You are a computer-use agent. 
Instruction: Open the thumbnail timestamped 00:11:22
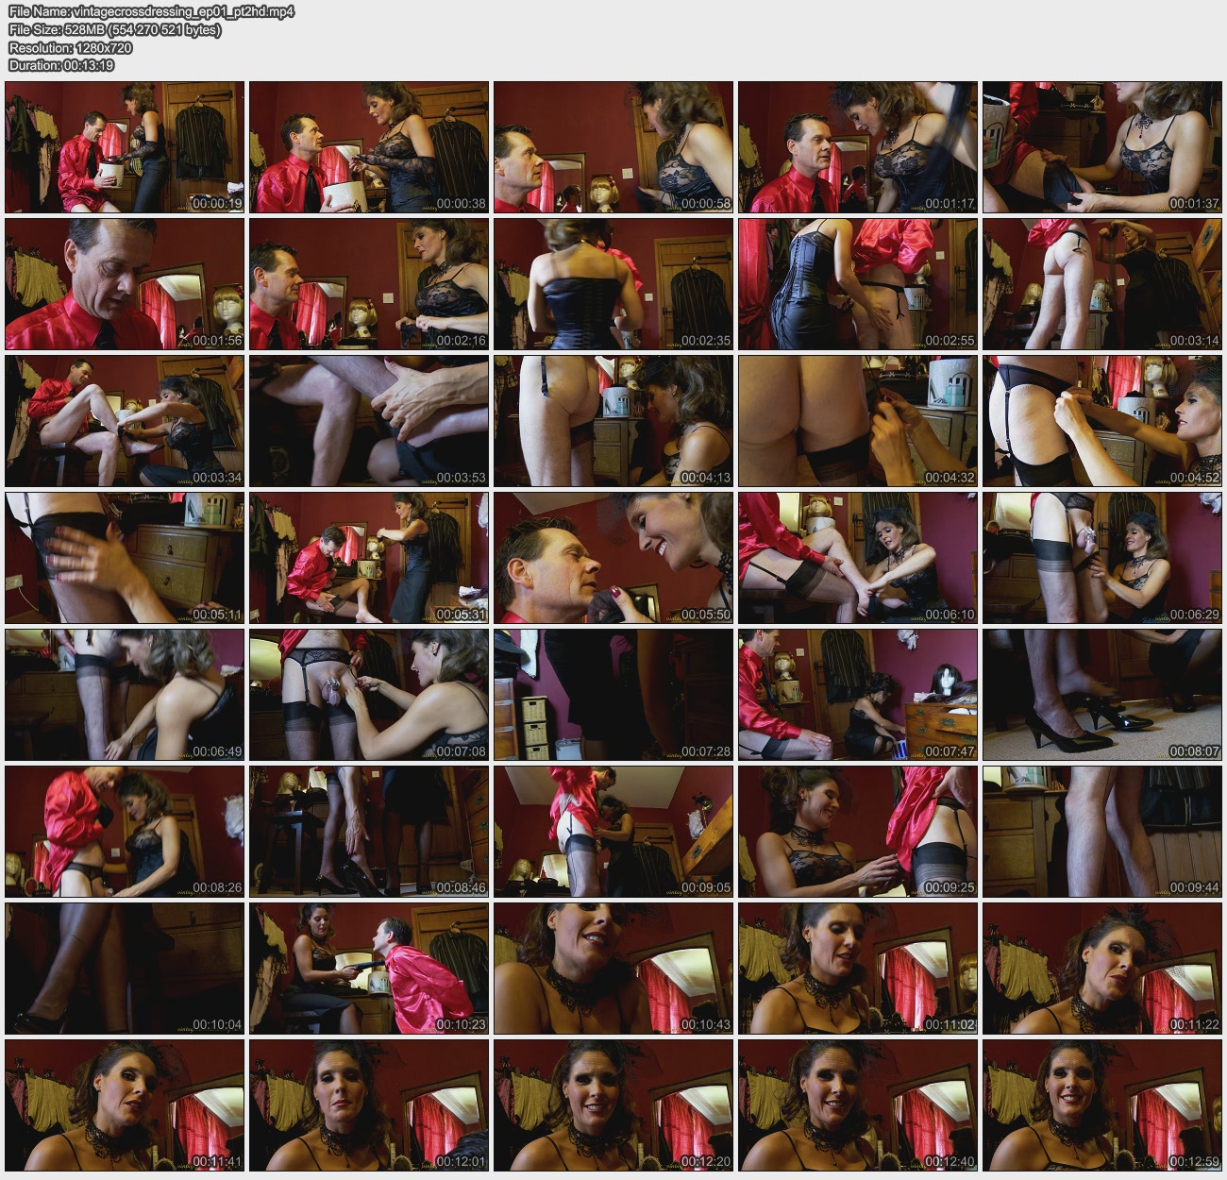tap(1101, 968)
